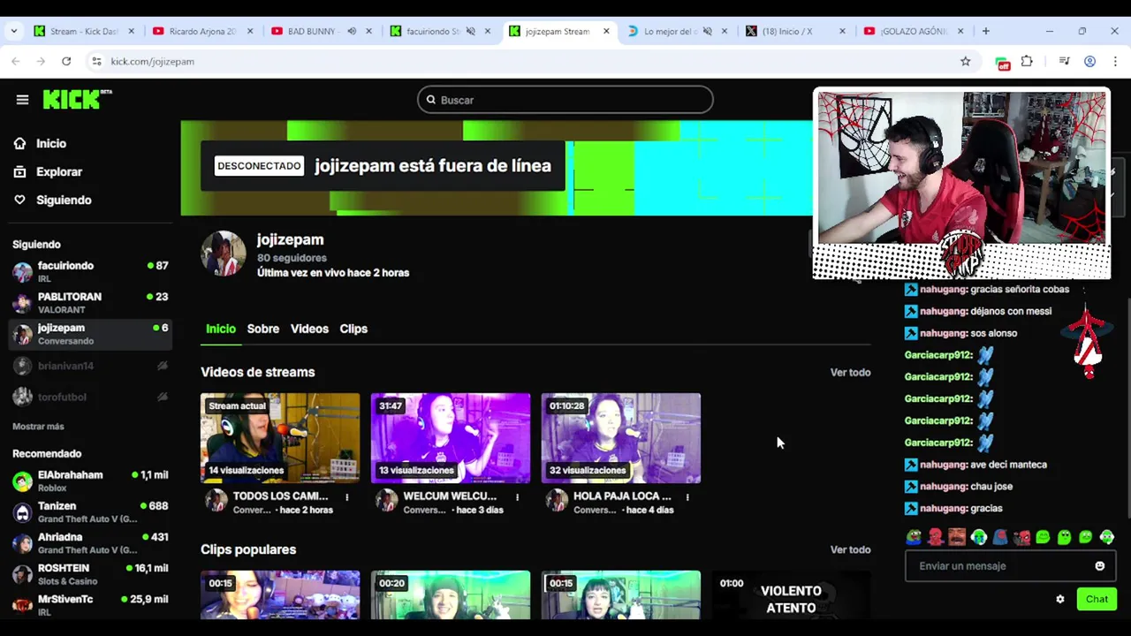This screenshot has height=636, width=1131.
Task: Open Ahriadna recommended channel
Action: [x=90, y=542]
